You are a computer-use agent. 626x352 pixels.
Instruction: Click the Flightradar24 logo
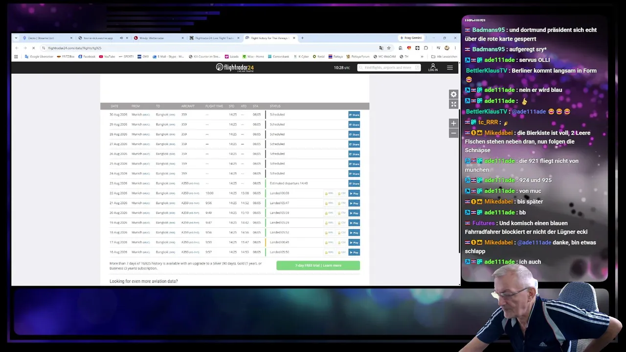pos(235,67)
